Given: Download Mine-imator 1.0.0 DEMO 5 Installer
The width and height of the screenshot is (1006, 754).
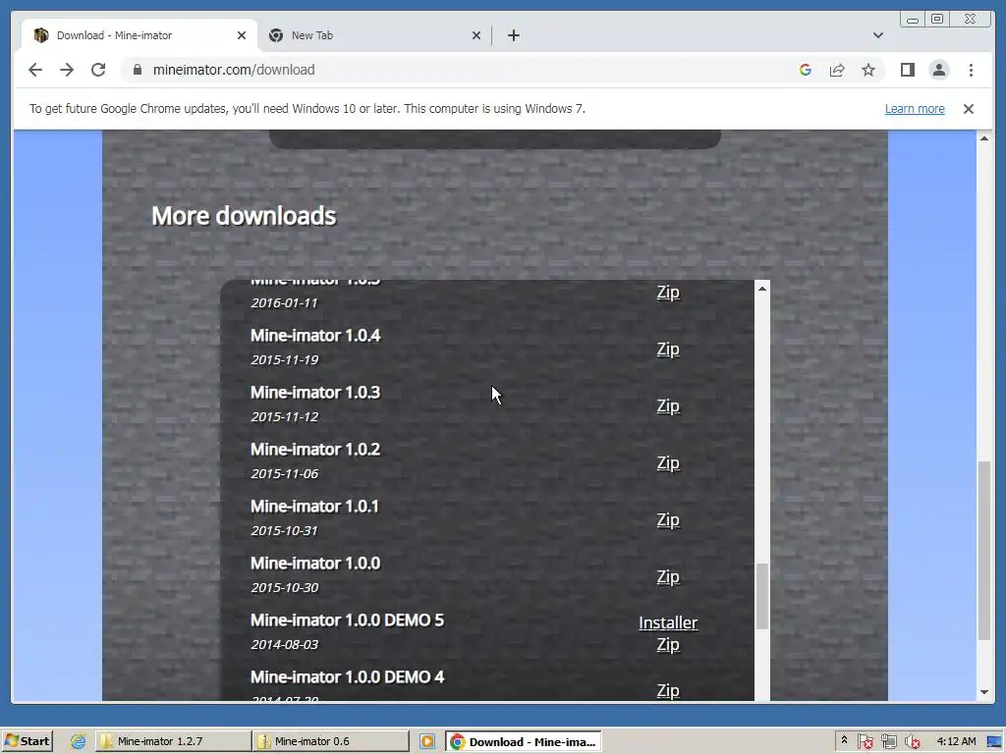Looking at the screenshot, I should pos(668,622).
